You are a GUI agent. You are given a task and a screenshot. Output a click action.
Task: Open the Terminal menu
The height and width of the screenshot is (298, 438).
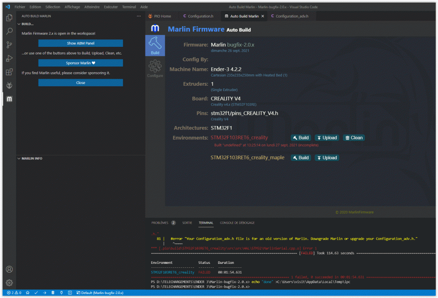[129, 7]
